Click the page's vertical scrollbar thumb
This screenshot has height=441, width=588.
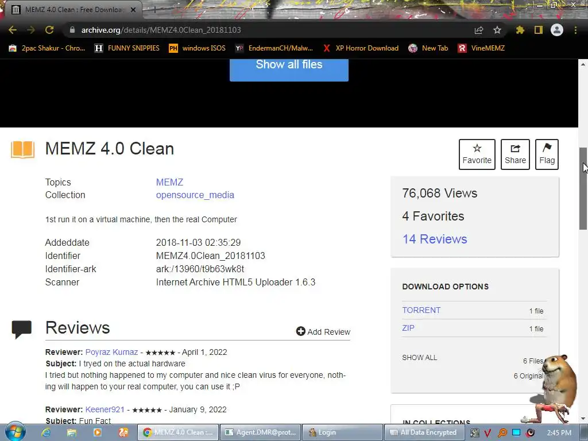pos(583,188)
